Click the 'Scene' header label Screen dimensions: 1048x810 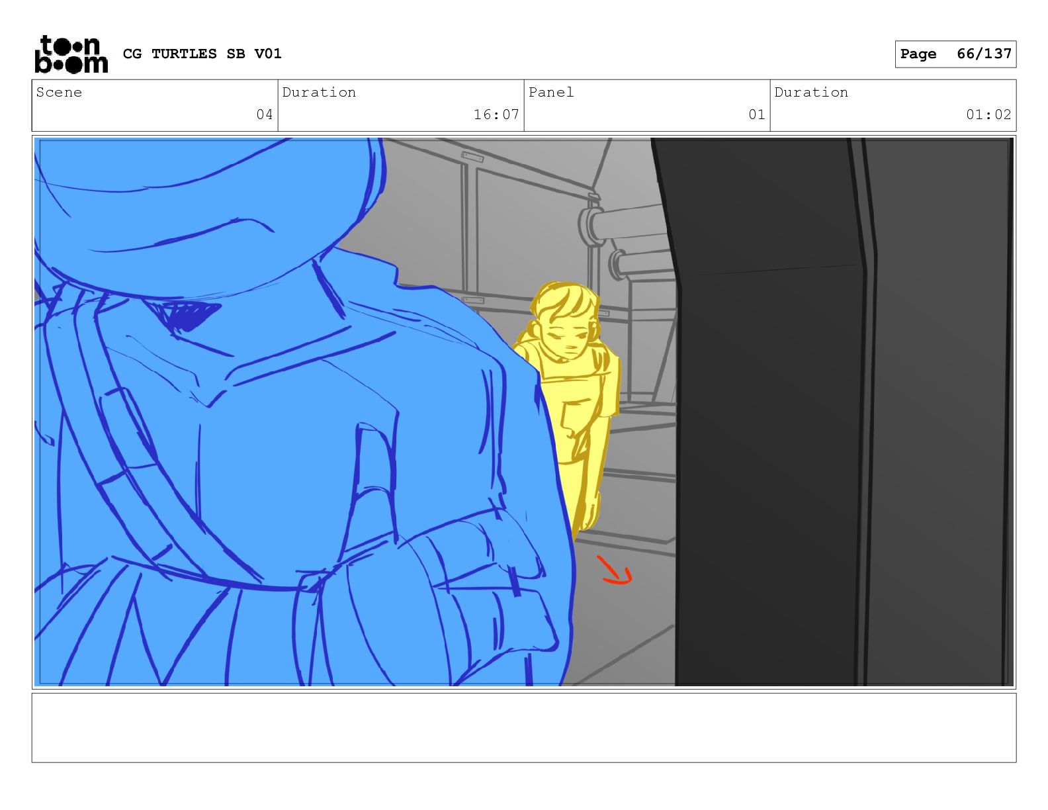click(60, 92)
